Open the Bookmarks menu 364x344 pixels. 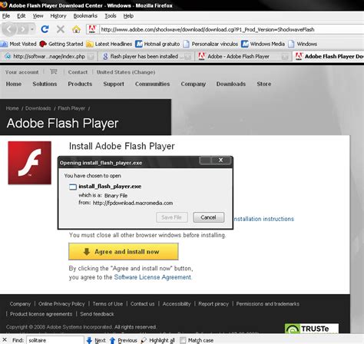tap(85, 16)
